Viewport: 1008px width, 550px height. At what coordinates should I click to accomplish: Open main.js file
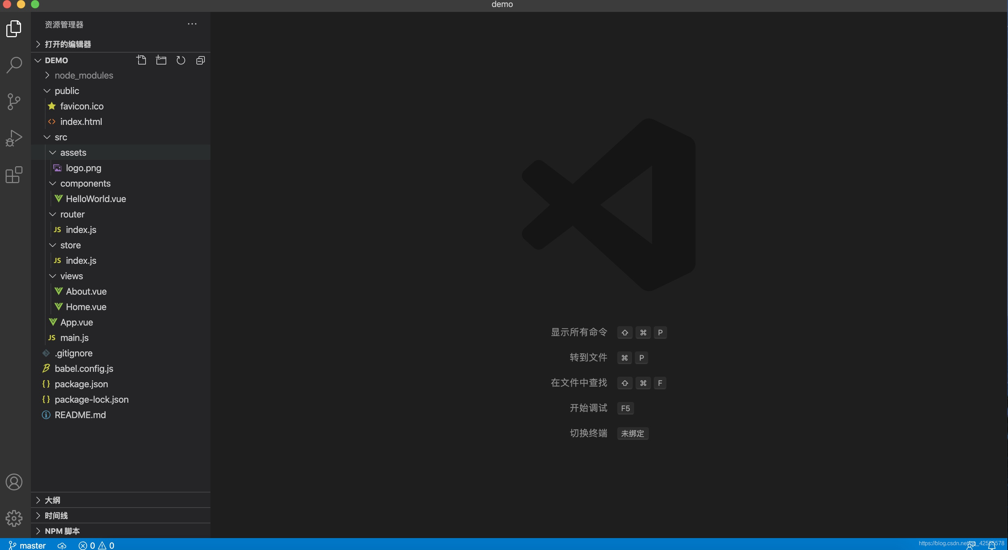point(121,338)
